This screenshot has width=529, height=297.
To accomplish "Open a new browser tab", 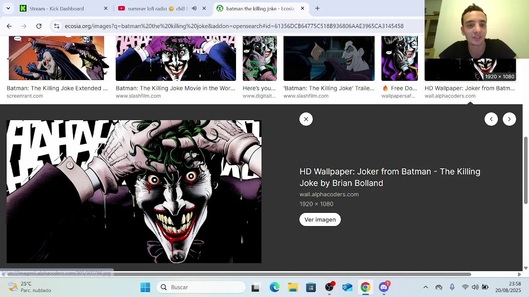I will (x=317, y=8).
